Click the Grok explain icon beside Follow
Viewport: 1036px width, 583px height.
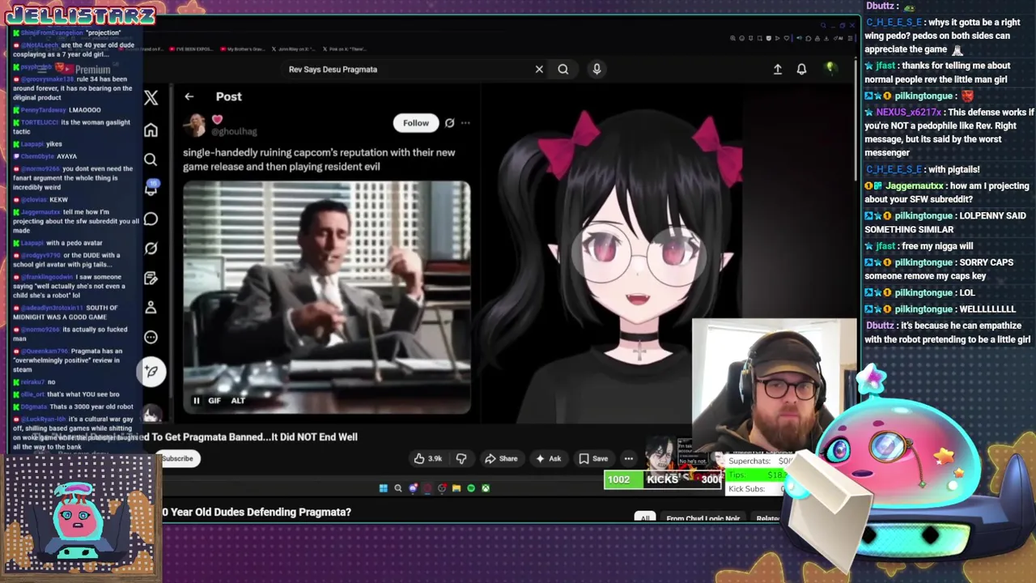pyautogui.click(x=449, y=123)
